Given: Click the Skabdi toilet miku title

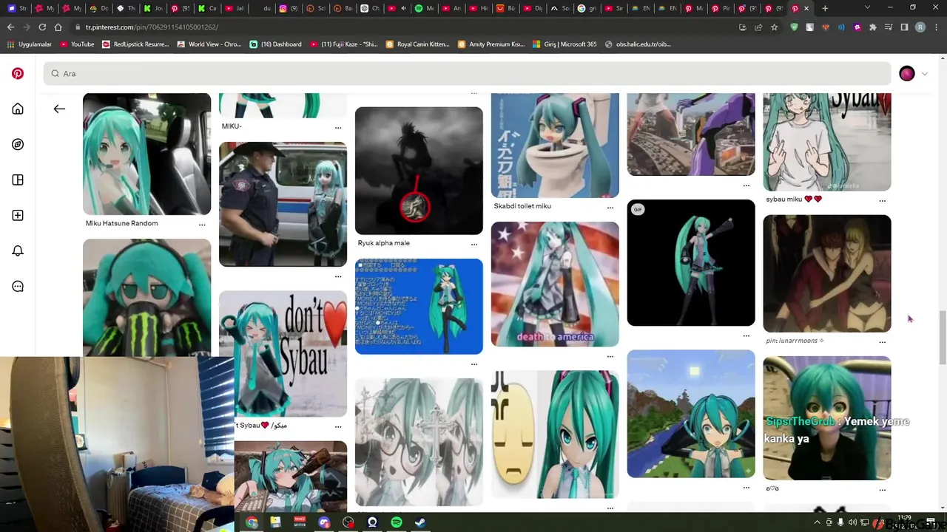Looking at the screenshot, I should [522, 206].
